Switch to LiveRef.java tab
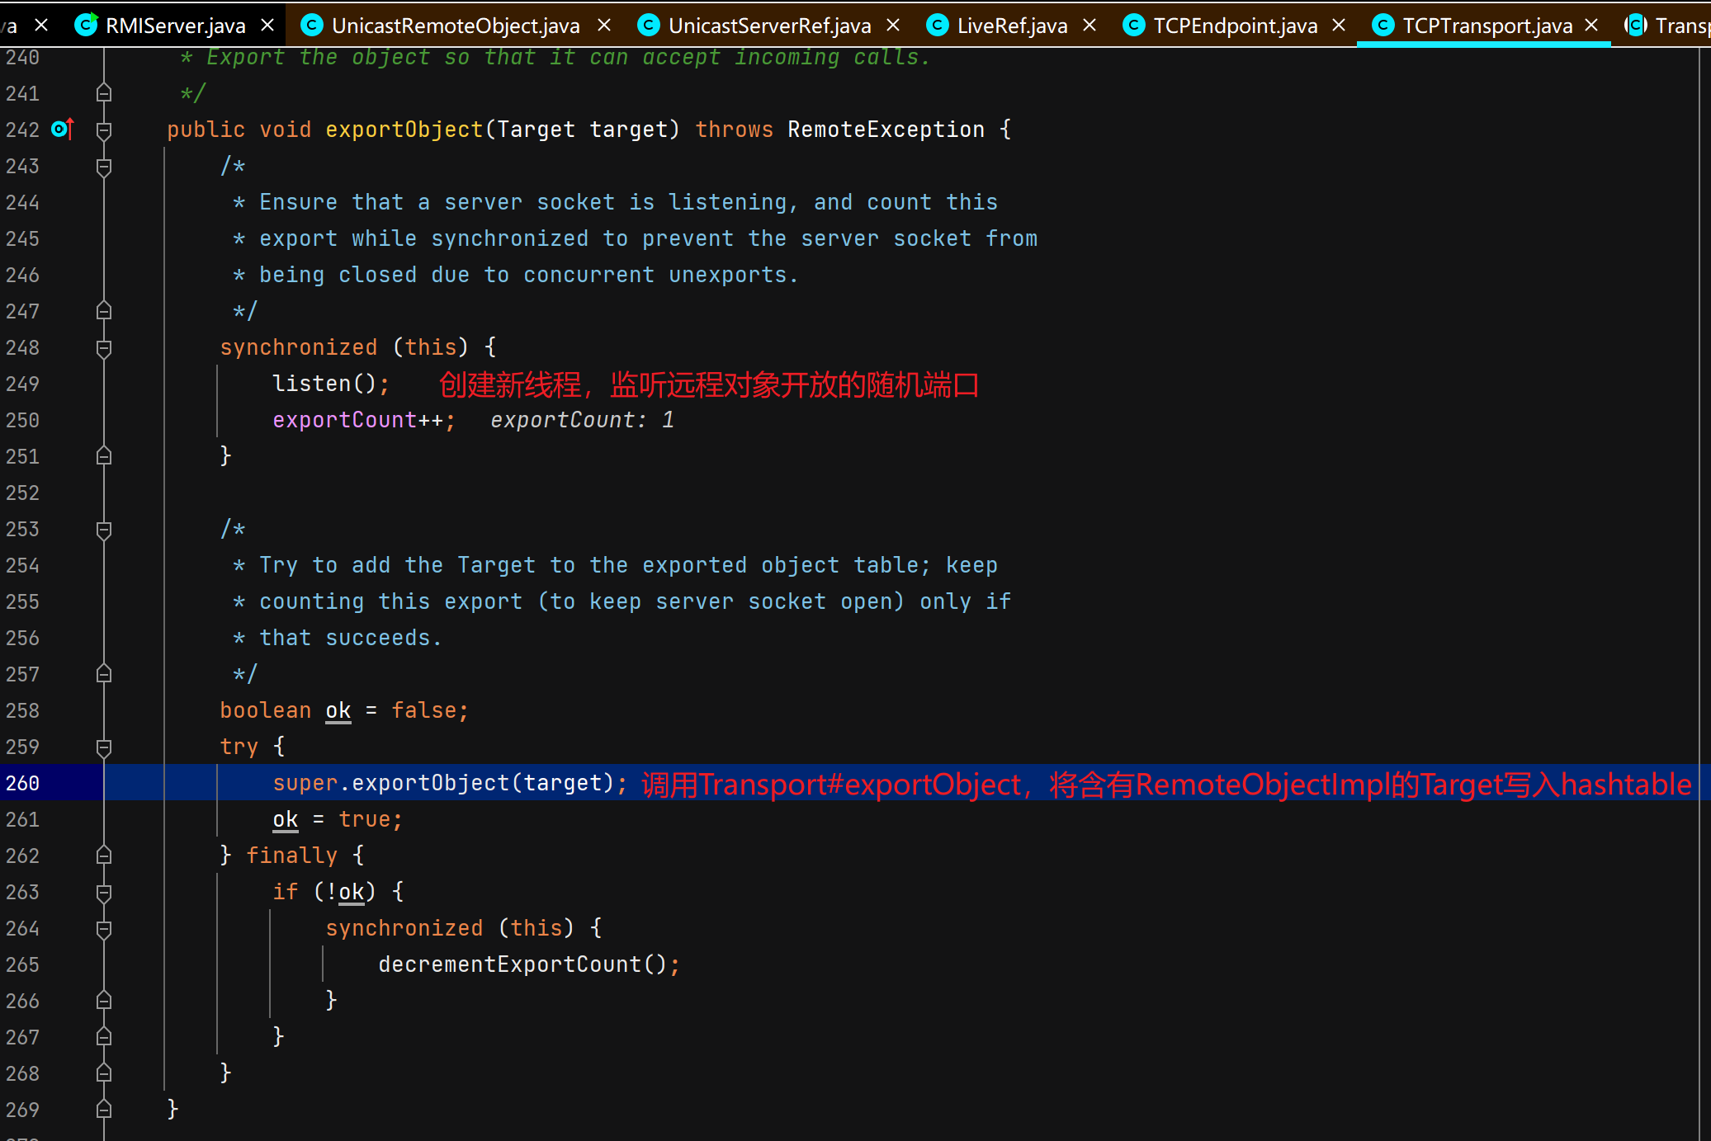This screenshot has height=1141, width=1711. tap(1011, 26)
